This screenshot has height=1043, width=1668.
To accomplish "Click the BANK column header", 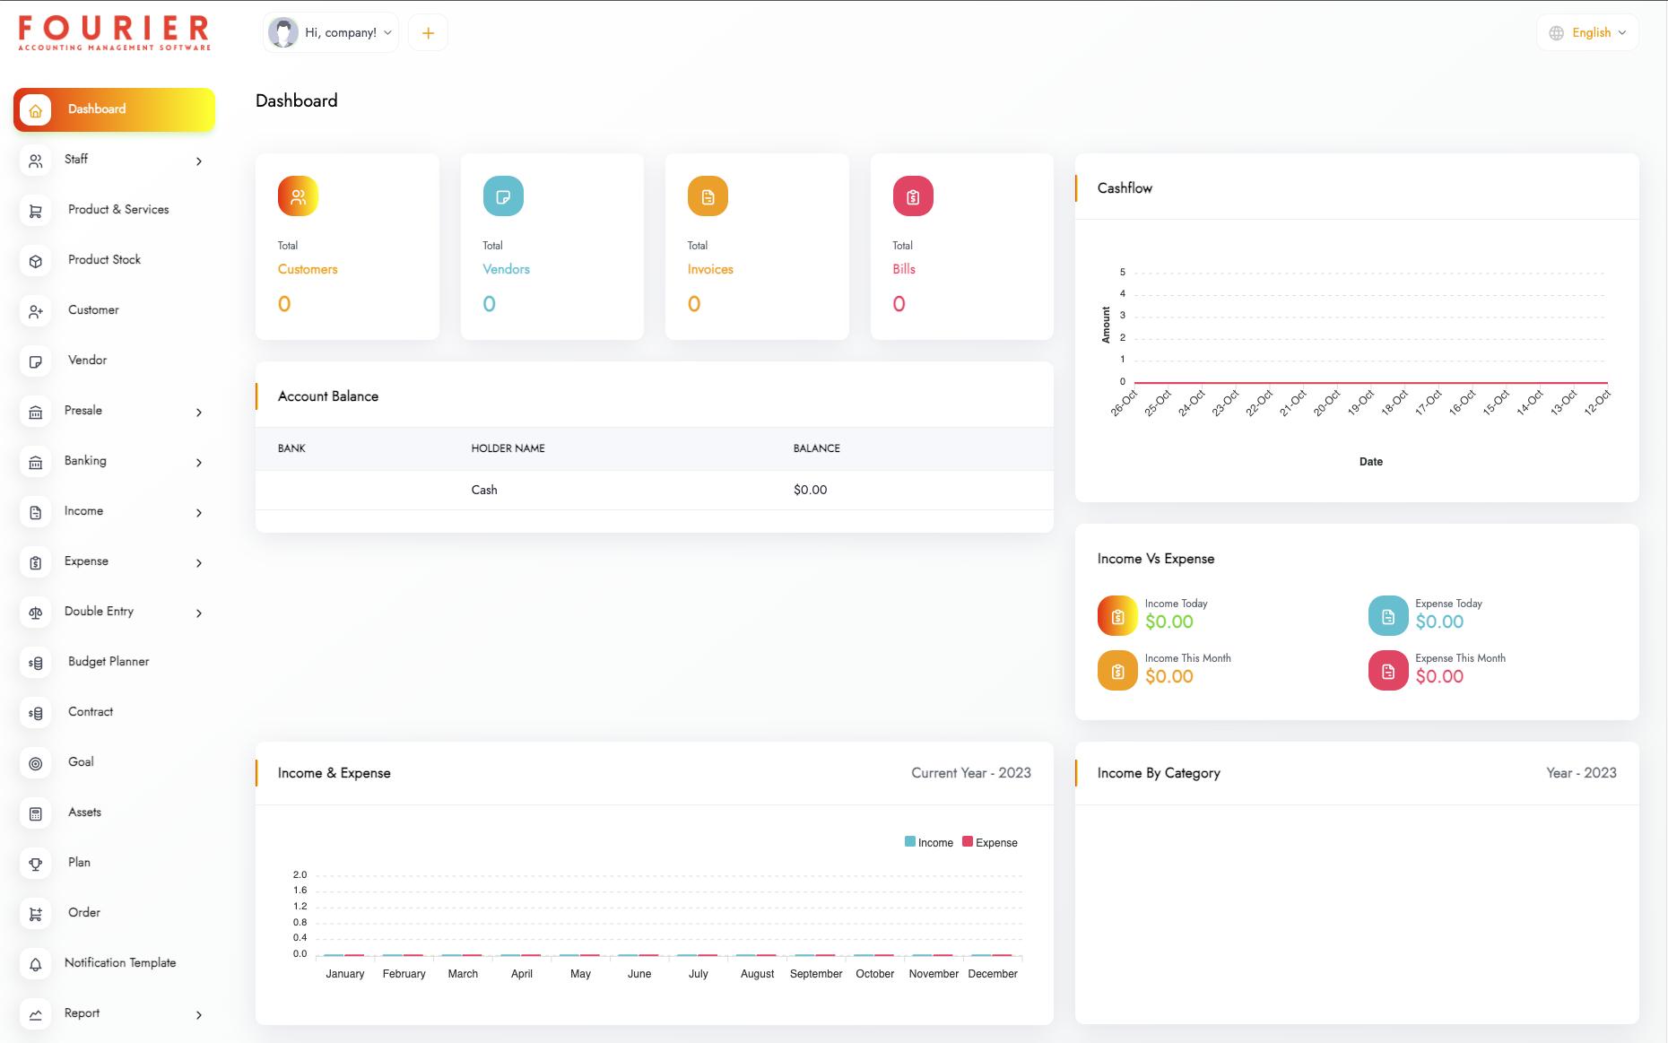I will (x=291, y=448).
